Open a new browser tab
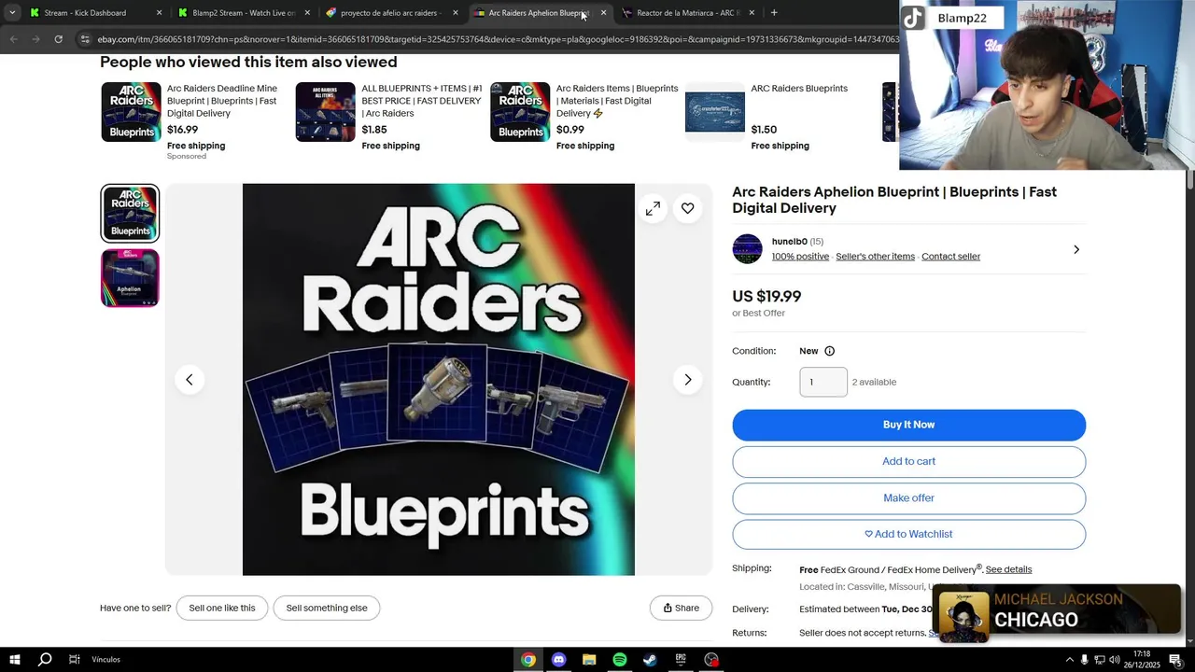This screenshot has height=672, width=1195. point(774,13)
